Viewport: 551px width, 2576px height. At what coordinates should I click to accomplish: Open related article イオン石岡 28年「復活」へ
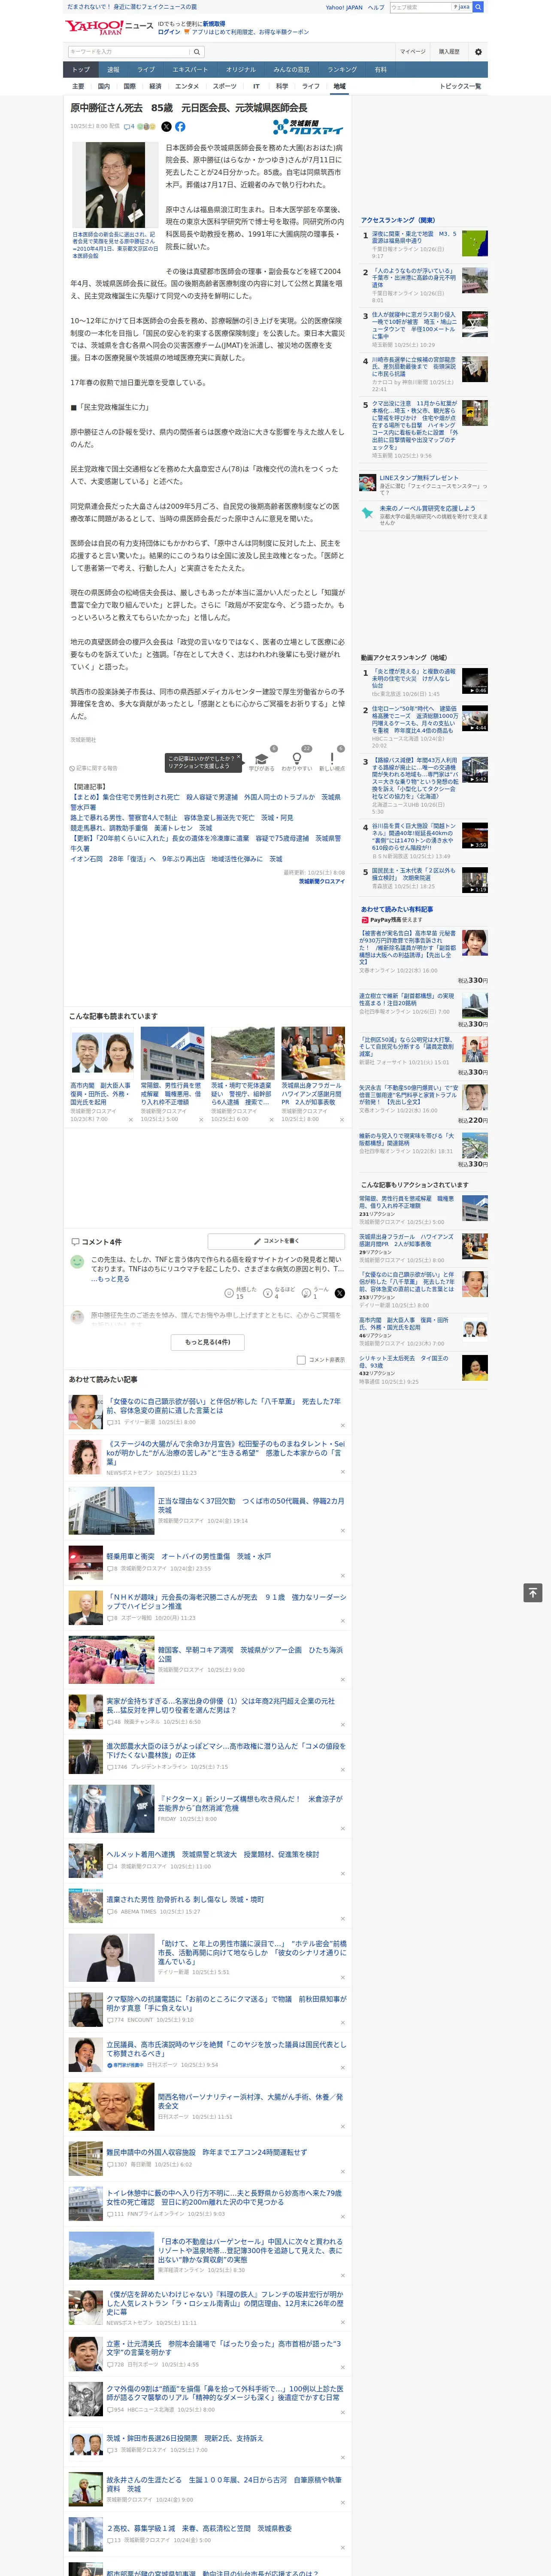[176, 859]
